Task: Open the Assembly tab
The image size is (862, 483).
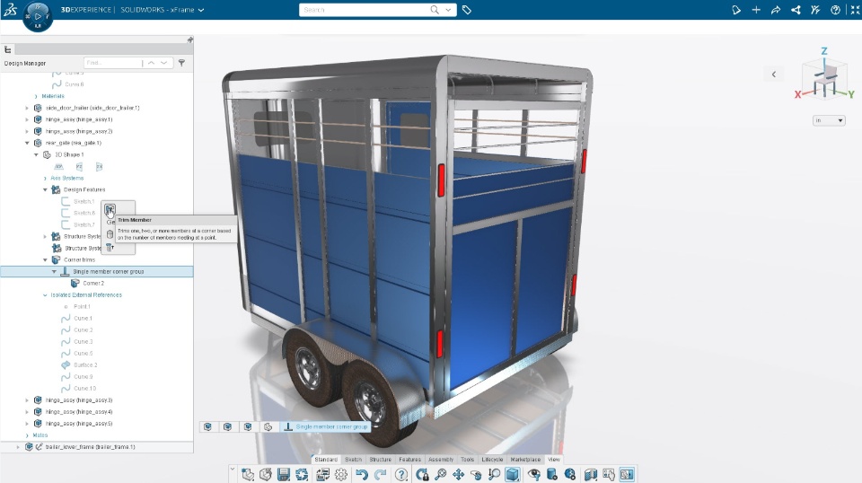Action: click(x=441, y=460)
